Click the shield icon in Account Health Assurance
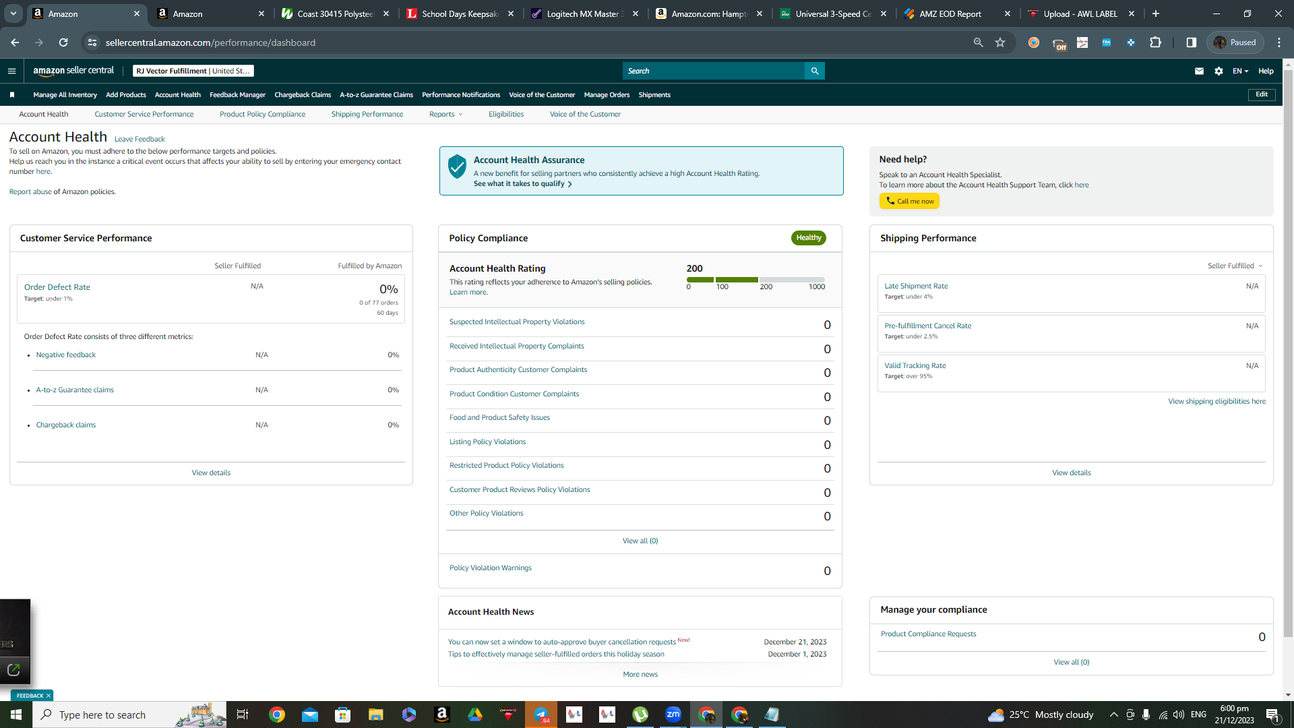This screenshot has width=1294, height=728. pyautogui.click(x=457, y=166)
